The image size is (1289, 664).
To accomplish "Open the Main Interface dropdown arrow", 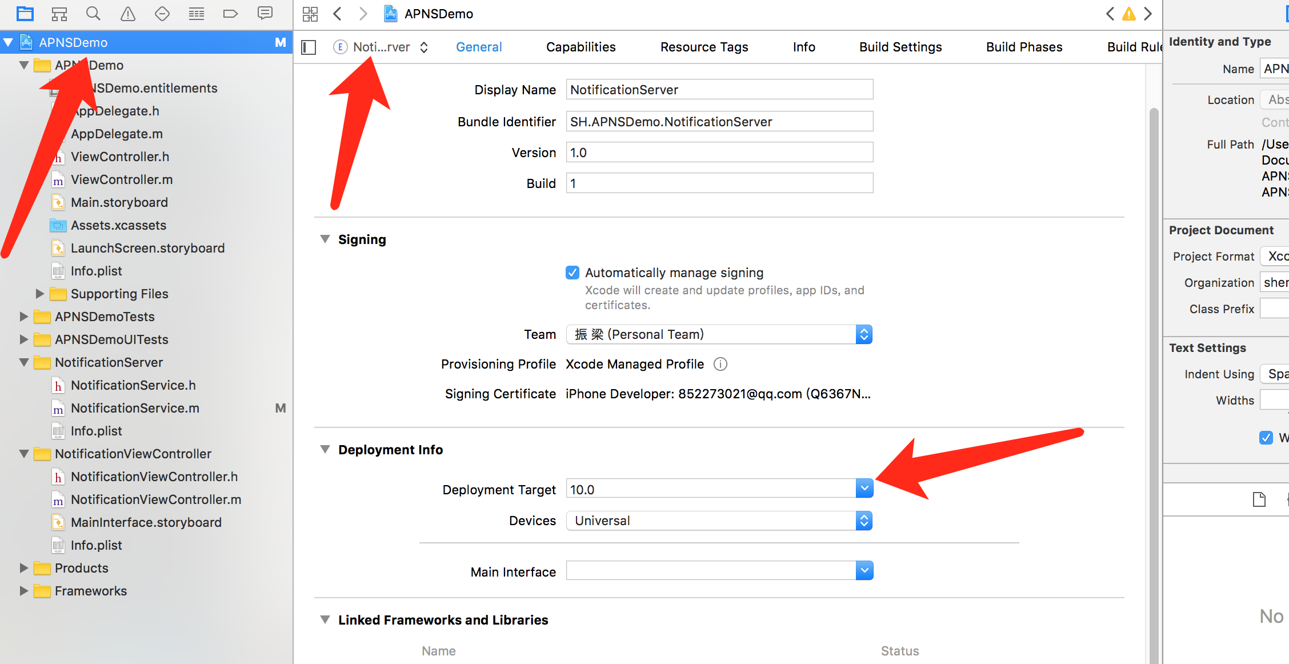I will click(864, 570).
